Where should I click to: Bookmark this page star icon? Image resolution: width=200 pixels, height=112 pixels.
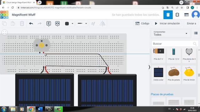[x=182, y=7]
